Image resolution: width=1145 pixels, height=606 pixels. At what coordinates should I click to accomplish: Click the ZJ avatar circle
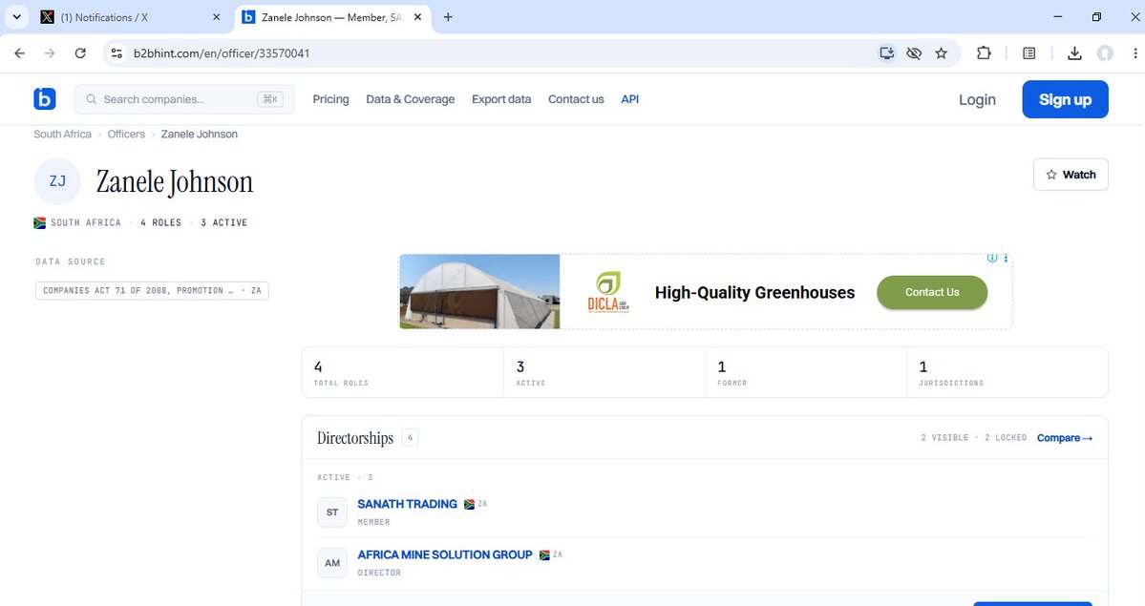click(x=57, y=181)
